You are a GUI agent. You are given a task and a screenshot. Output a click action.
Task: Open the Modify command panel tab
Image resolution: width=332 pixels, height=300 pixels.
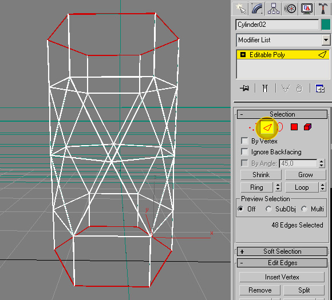256,9
